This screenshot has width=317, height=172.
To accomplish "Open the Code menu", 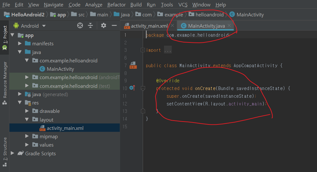I will [x=74, y=5].
